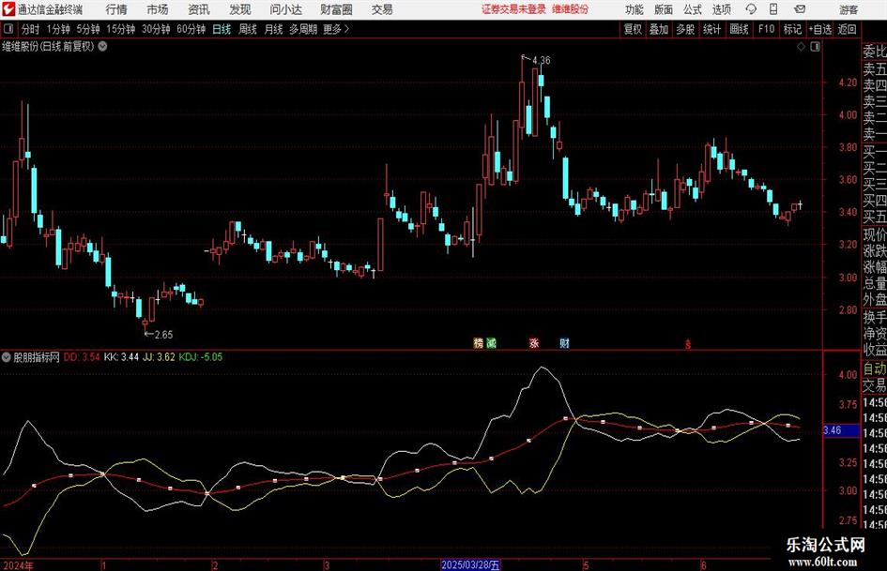This screenshot has width=887, height=571.
Task: Click the 画线 drawing button
Action: (x=740, y=29)
